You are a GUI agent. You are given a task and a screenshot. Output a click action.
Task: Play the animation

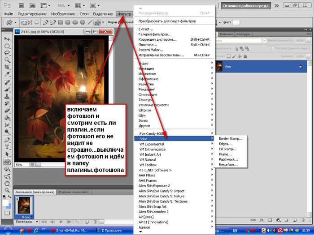click(61, 222)
